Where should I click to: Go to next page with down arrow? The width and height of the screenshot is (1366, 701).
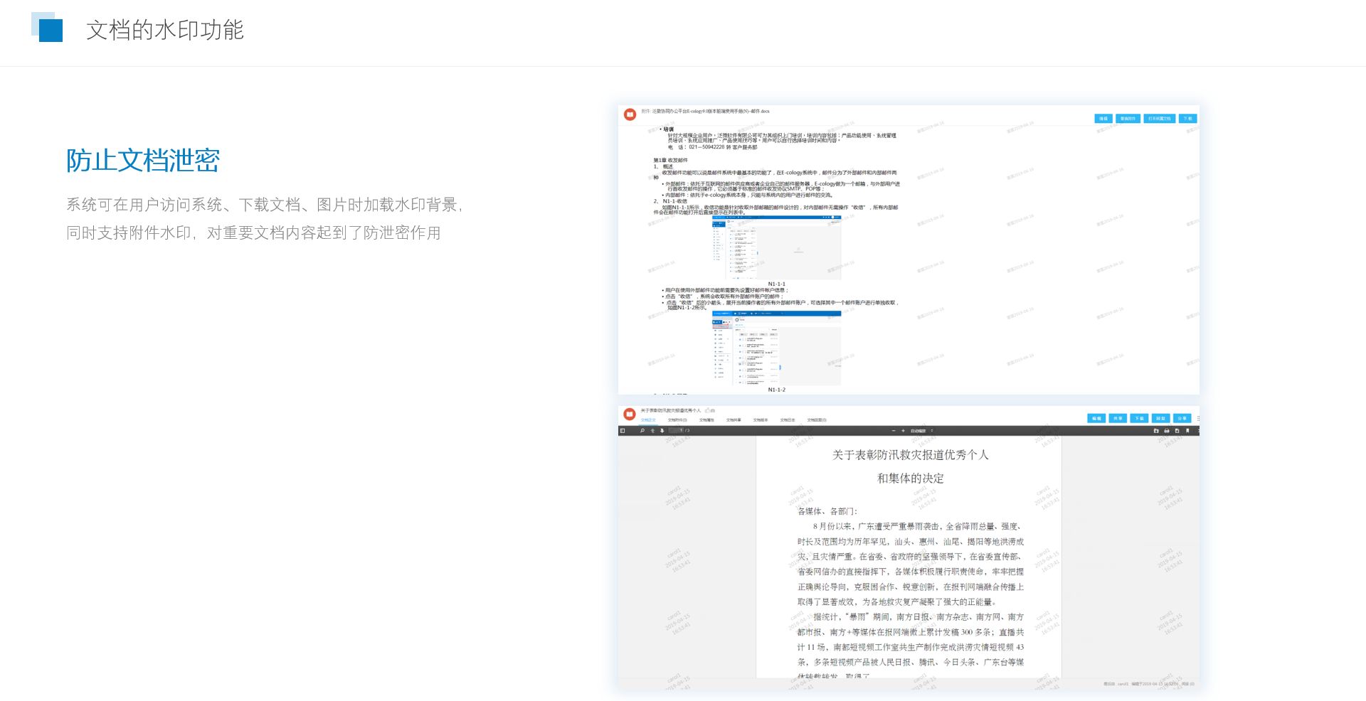coord(662,431)
